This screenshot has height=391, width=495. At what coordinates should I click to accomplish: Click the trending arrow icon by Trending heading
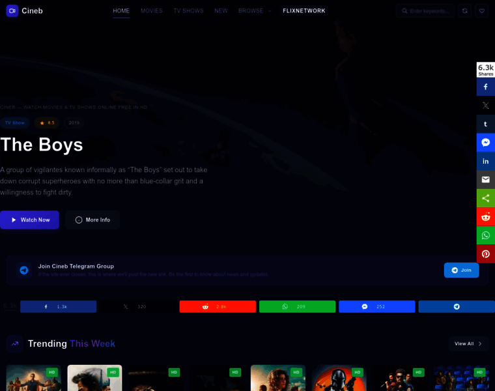15,343
